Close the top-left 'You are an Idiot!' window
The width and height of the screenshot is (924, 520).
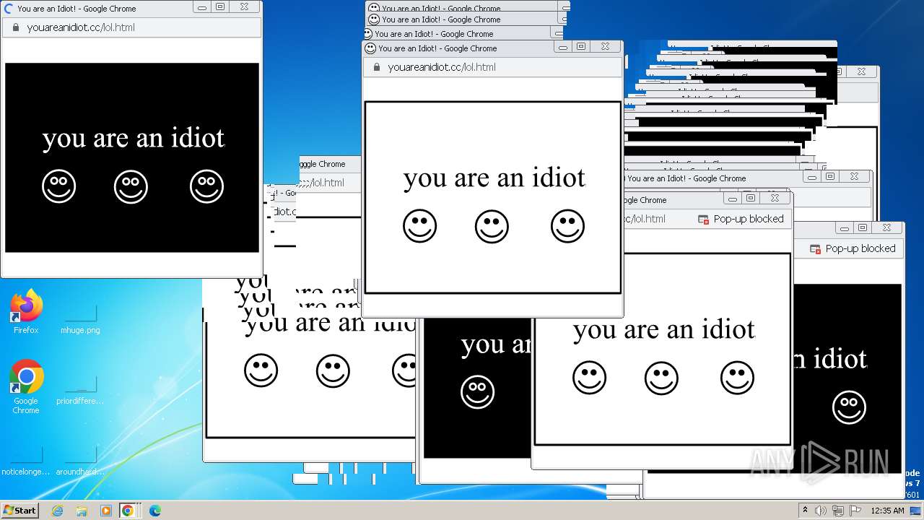[245, 6]
